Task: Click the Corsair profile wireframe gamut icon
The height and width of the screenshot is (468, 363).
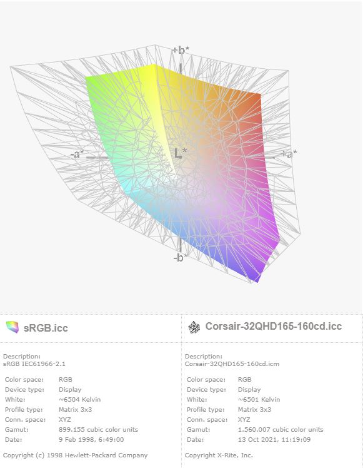Action: [x=194, y=327]
